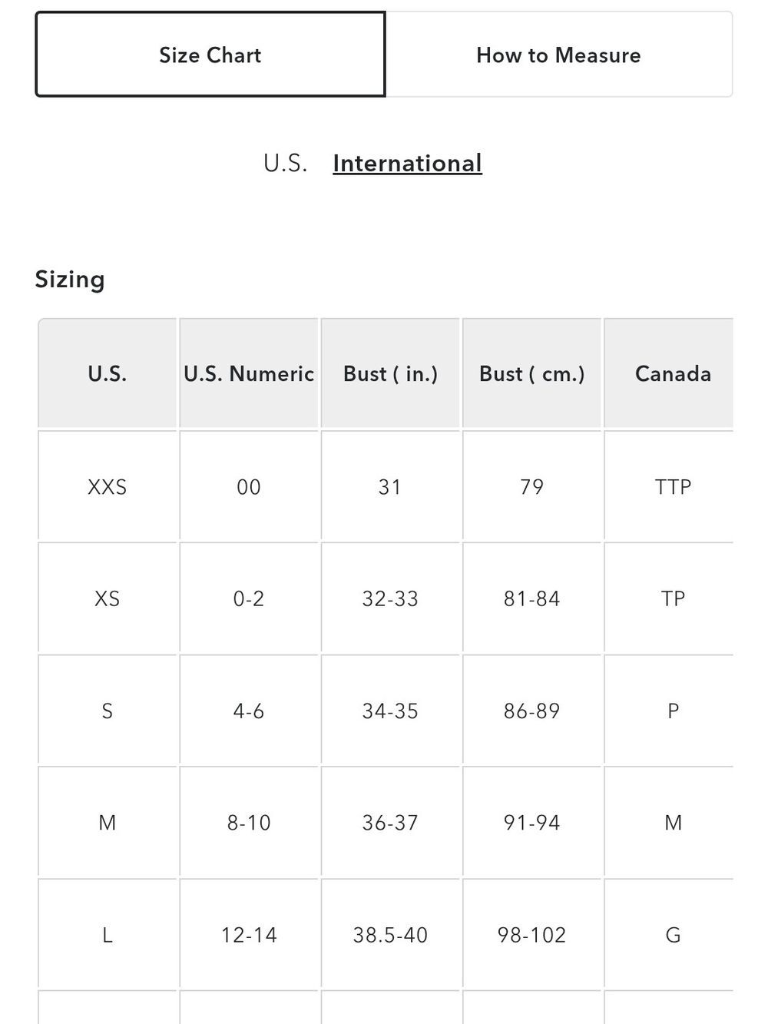Click the 36-37 bust inches cell
The image size is (768, 1024).
click(390, 823)
